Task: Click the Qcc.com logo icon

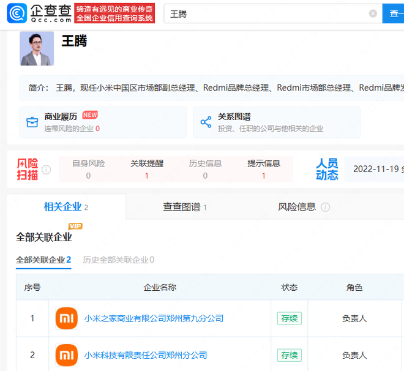Action: (17, 13)
